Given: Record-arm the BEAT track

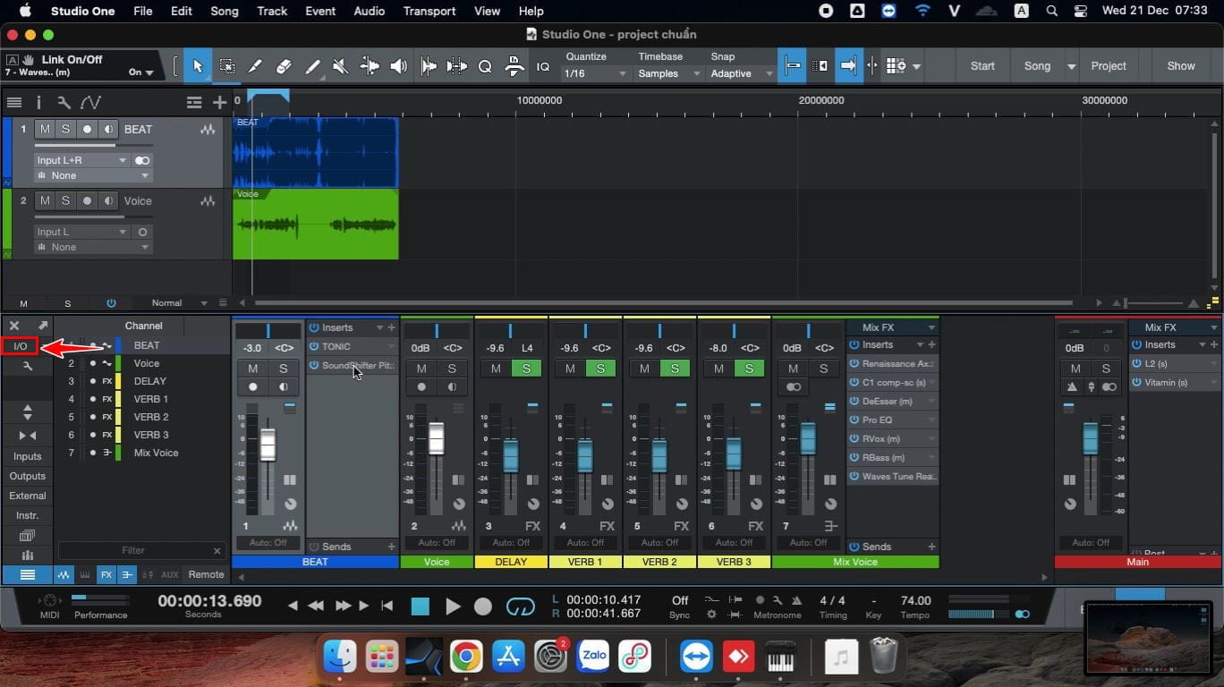Looking at the screenshot, I should click(87, 129).
